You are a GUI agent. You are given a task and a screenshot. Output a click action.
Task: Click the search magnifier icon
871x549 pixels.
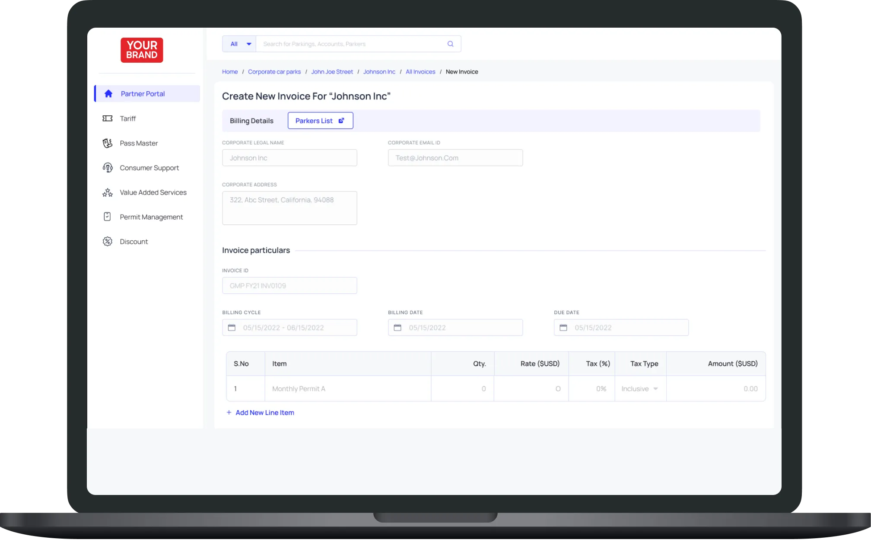[450, 44]
